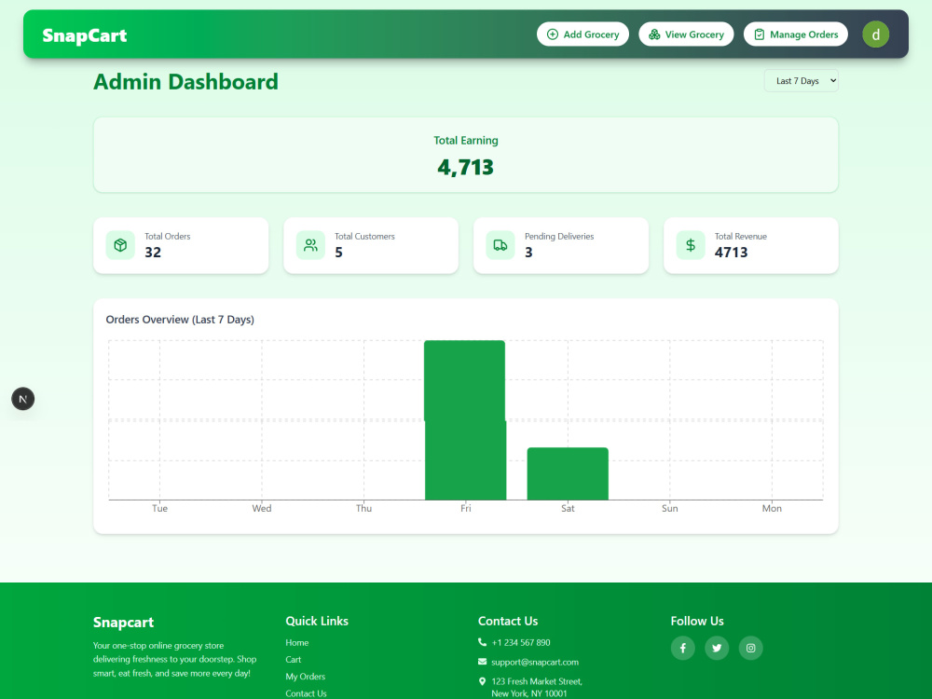Click the Total Orders box icon

tap(120, 245)
